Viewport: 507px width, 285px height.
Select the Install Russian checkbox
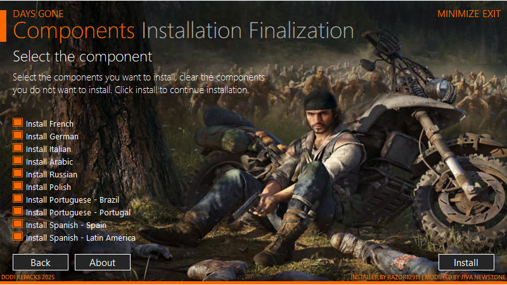[x=18, y=173]
